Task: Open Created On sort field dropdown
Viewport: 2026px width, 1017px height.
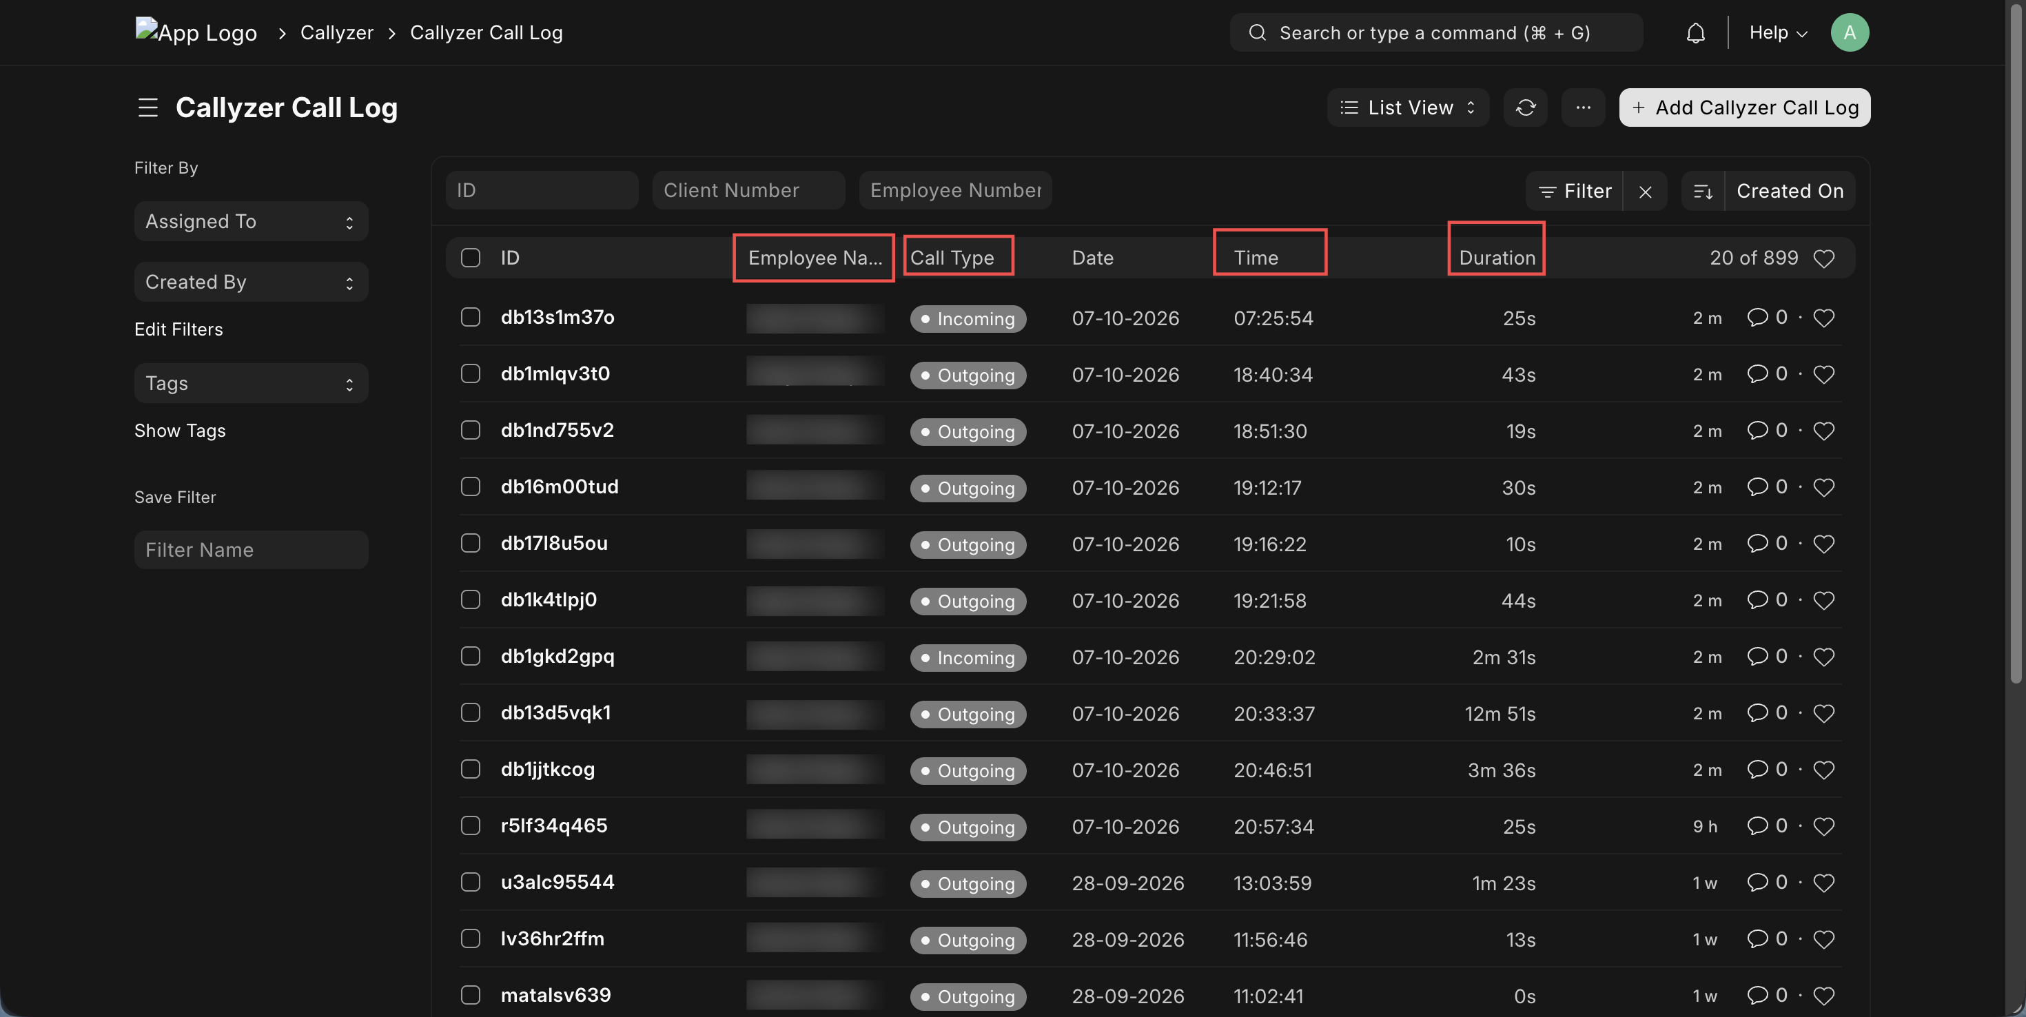Action: [1789, 191]
